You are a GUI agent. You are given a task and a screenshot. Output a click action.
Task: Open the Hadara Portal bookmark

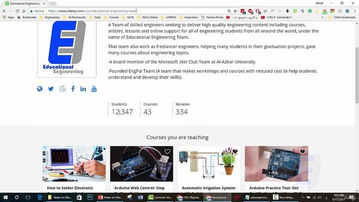coord(212,17)
